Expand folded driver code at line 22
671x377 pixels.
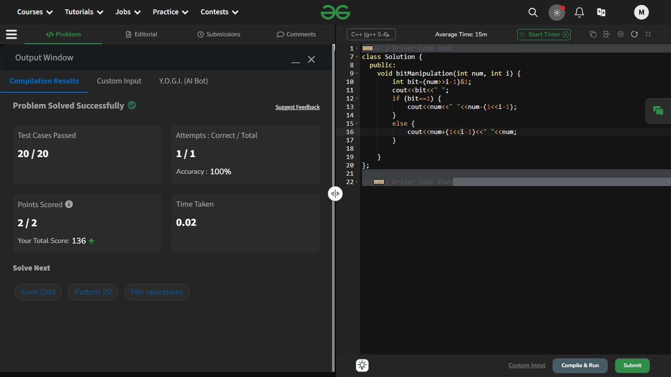[x=357, y=182]
